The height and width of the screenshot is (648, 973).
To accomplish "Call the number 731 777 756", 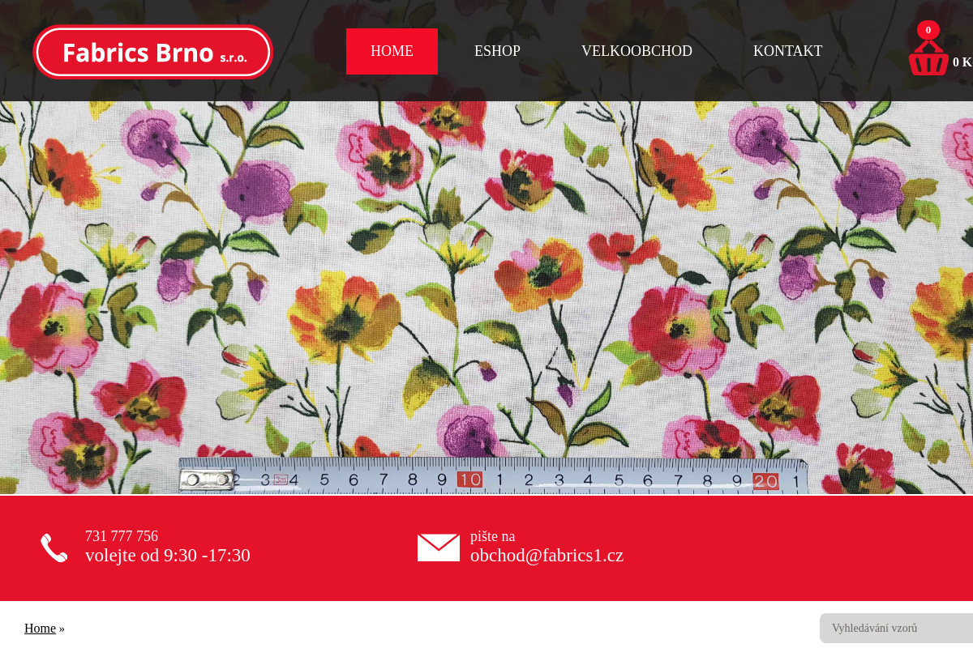I will pos(122,535).
